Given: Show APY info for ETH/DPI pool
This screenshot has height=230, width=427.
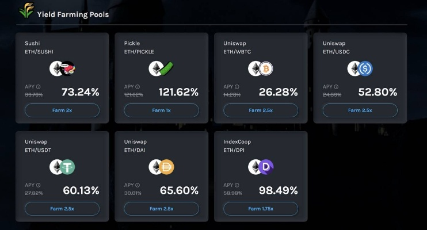Looking at the screenshot, I should coord(237,185).
